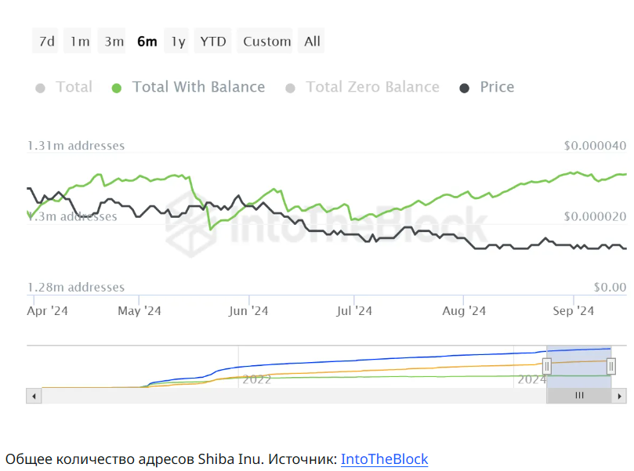Screen dimensions: 634x471
Task: Click the navigator left range handle
Action: [547, 366]
